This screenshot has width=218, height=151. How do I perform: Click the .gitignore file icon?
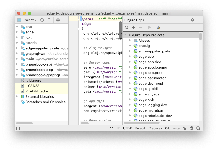pos(23,80)
